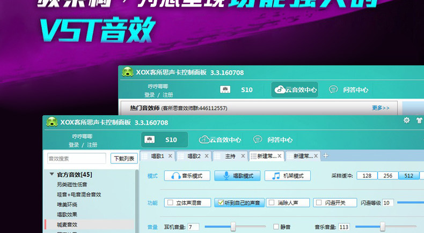Switch to the 唱歌1 tab
Viewport: 424px width, 233px height.
[157, 156]
